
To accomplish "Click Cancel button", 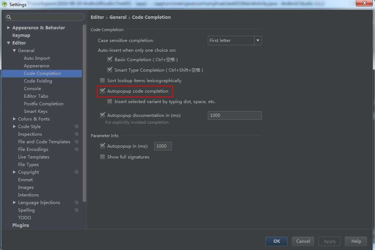I will [303, 241].
